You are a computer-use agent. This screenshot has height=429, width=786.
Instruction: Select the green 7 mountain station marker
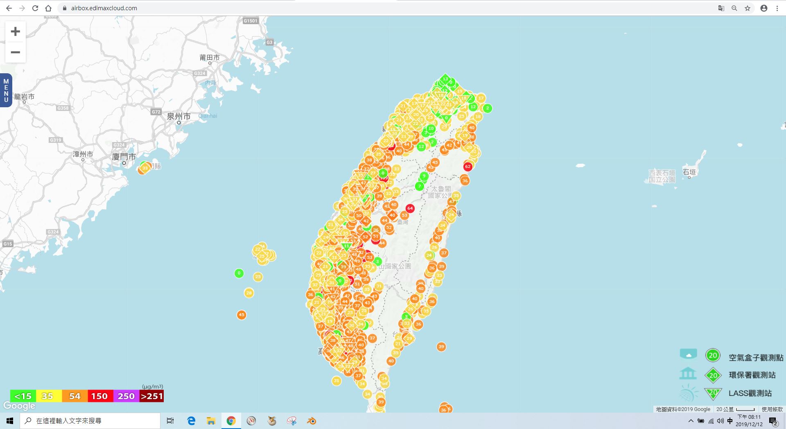(419, 186)
